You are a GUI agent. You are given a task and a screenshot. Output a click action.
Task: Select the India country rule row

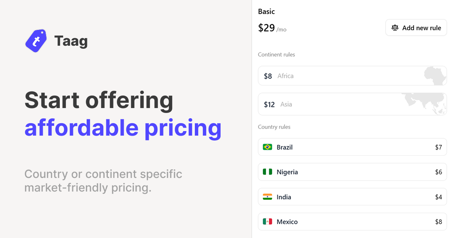pos(352,197)
